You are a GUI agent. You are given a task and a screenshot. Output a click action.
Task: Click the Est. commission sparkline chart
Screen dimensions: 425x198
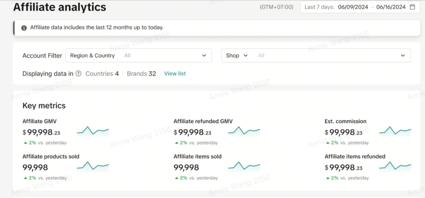pyautogui.click(x=395, y=131)
